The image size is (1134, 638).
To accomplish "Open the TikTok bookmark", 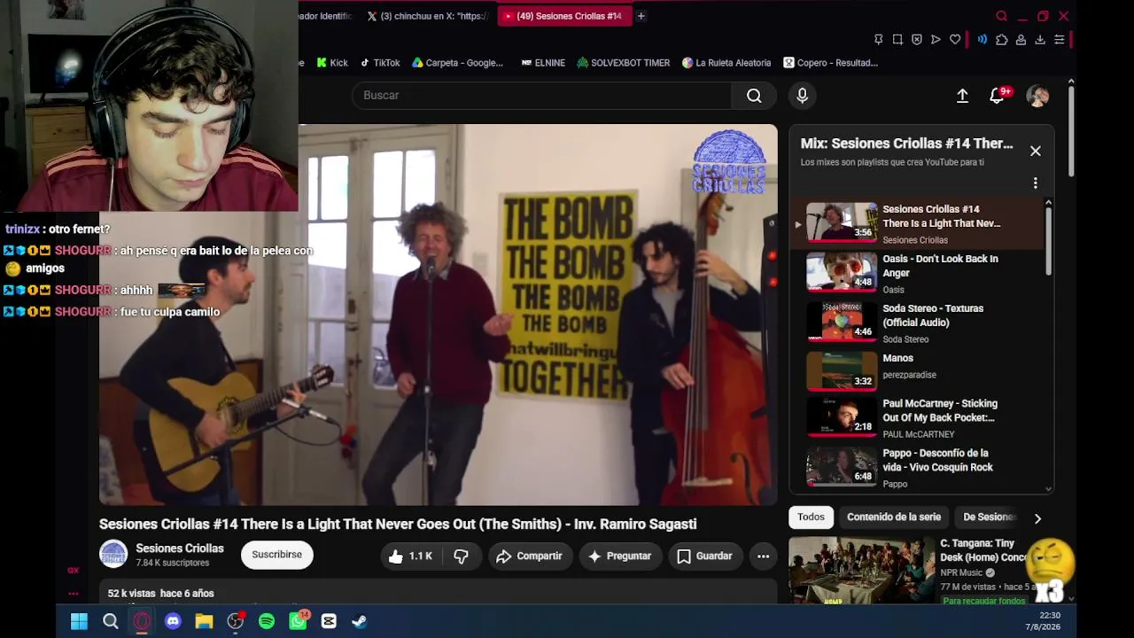I will (x=379, y=63).
